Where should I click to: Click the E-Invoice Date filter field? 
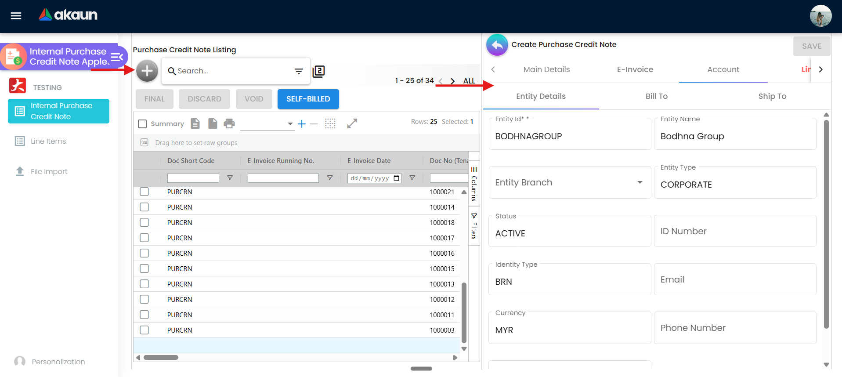tap(374, 178)
